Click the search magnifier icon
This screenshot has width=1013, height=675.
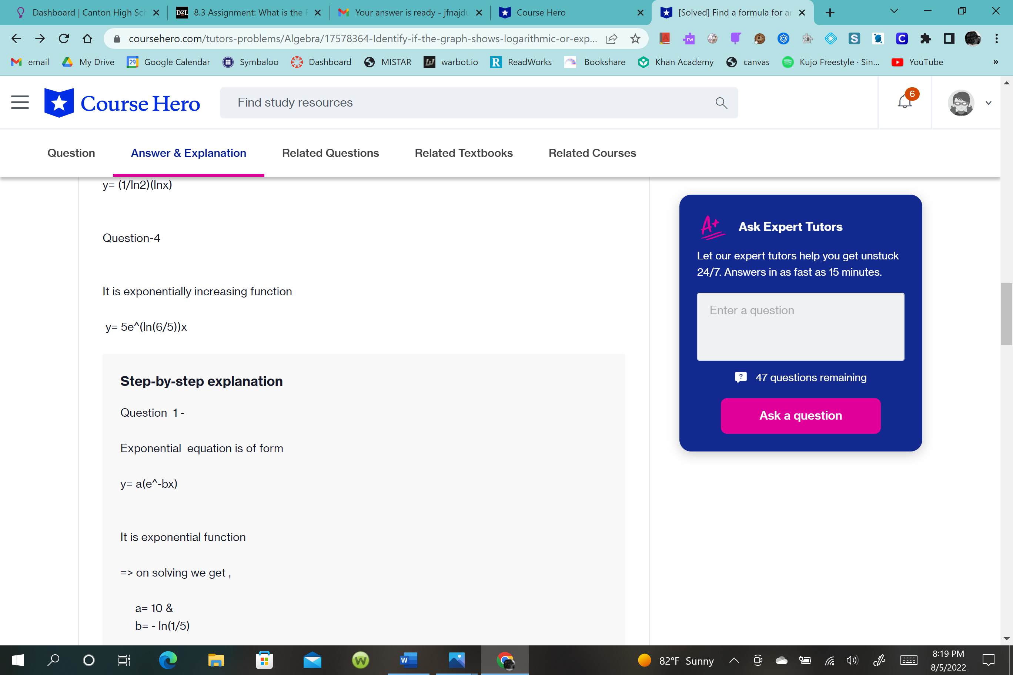pyautogui.click(x=721, y=103)
